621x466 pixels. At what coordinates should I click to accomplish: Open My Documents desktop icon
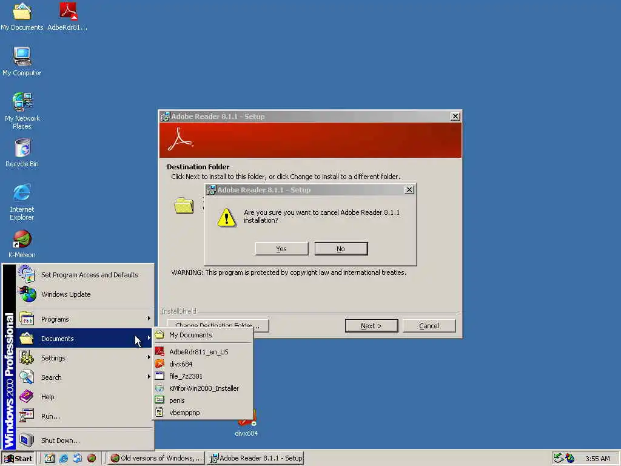pyautogui.click(x=22, y=16)
